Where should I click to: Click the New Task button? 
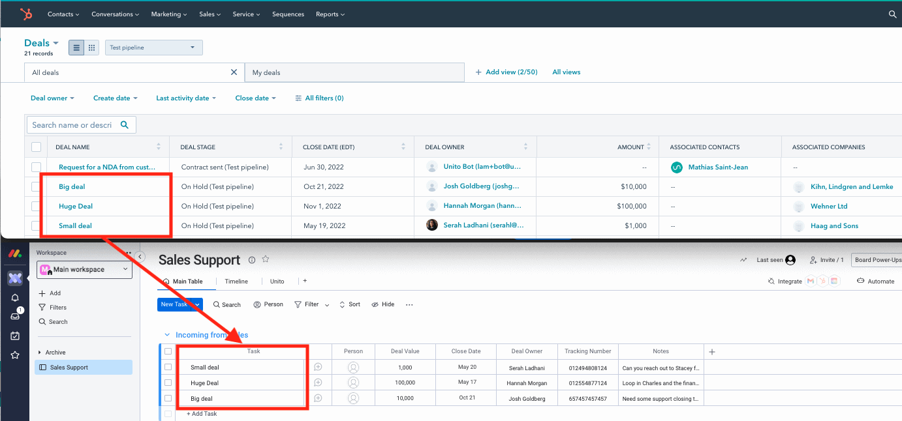(174, 304)
